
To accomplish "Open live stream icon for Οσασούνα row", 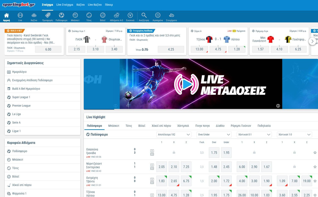I will [152, 151].
